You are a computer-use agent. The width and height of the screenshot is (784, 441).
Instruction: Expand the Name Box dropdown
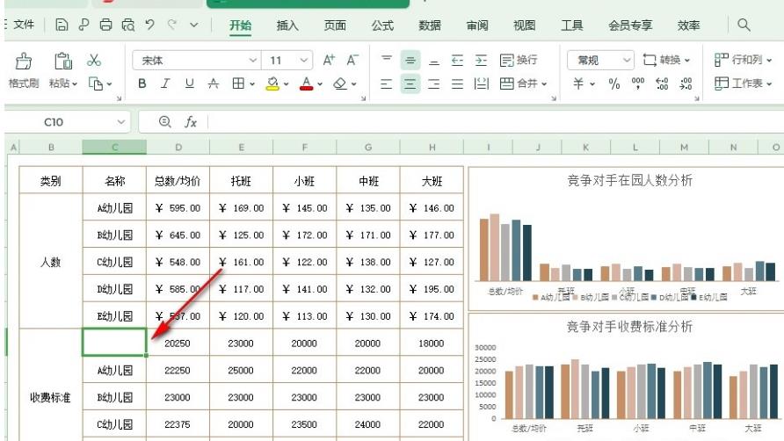(x=121, y=122)
